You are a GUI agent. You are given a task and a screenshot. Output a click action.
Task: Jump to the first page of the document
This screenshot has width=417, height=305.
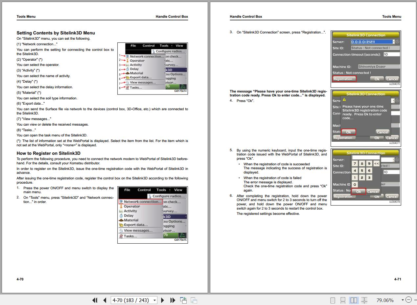tap(95, 300)
